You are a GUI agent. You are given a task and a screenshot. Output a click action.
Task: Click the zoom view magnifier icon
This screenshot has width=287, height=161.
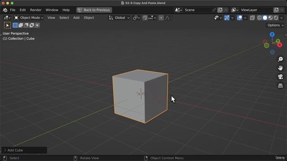[280, 59]
